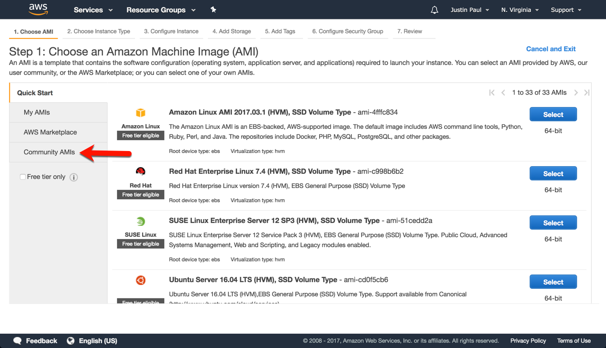Click the SUSE Linux green logo icon
This screenshot has width=606, height=348.
141,221
